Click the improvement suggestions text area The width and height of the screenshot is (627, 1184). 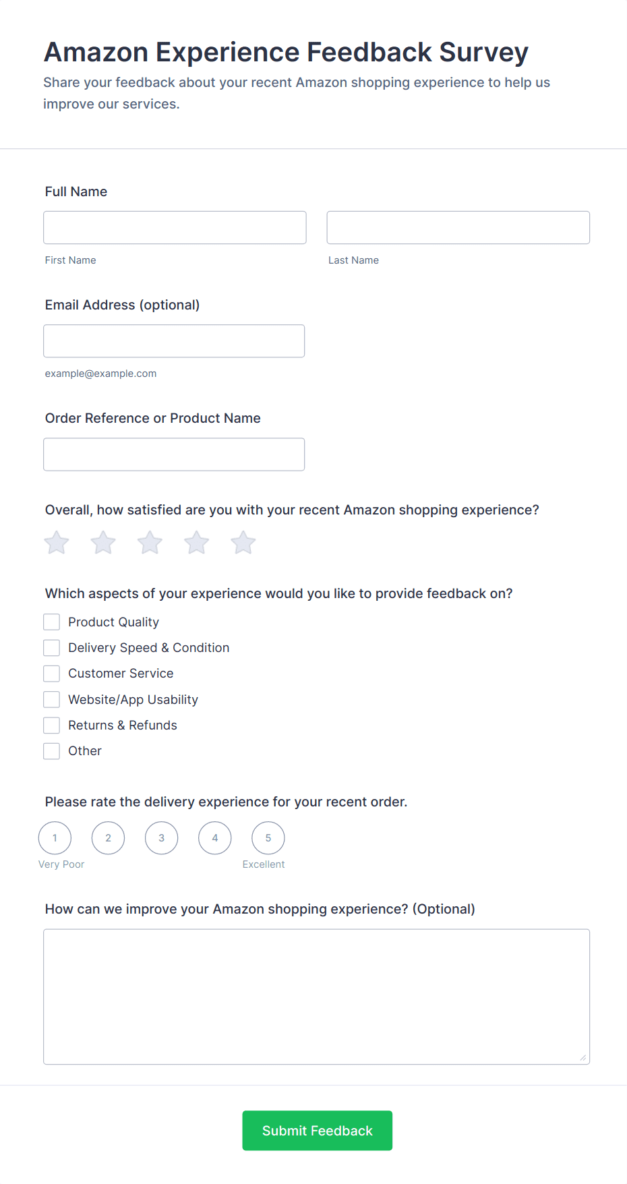316,997
